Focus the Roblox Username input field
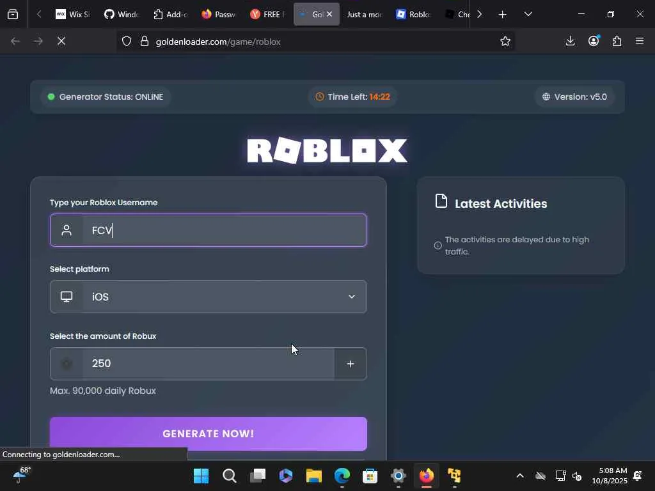The height and width of the screenshot is (491, 655). [x=209, y=230]
